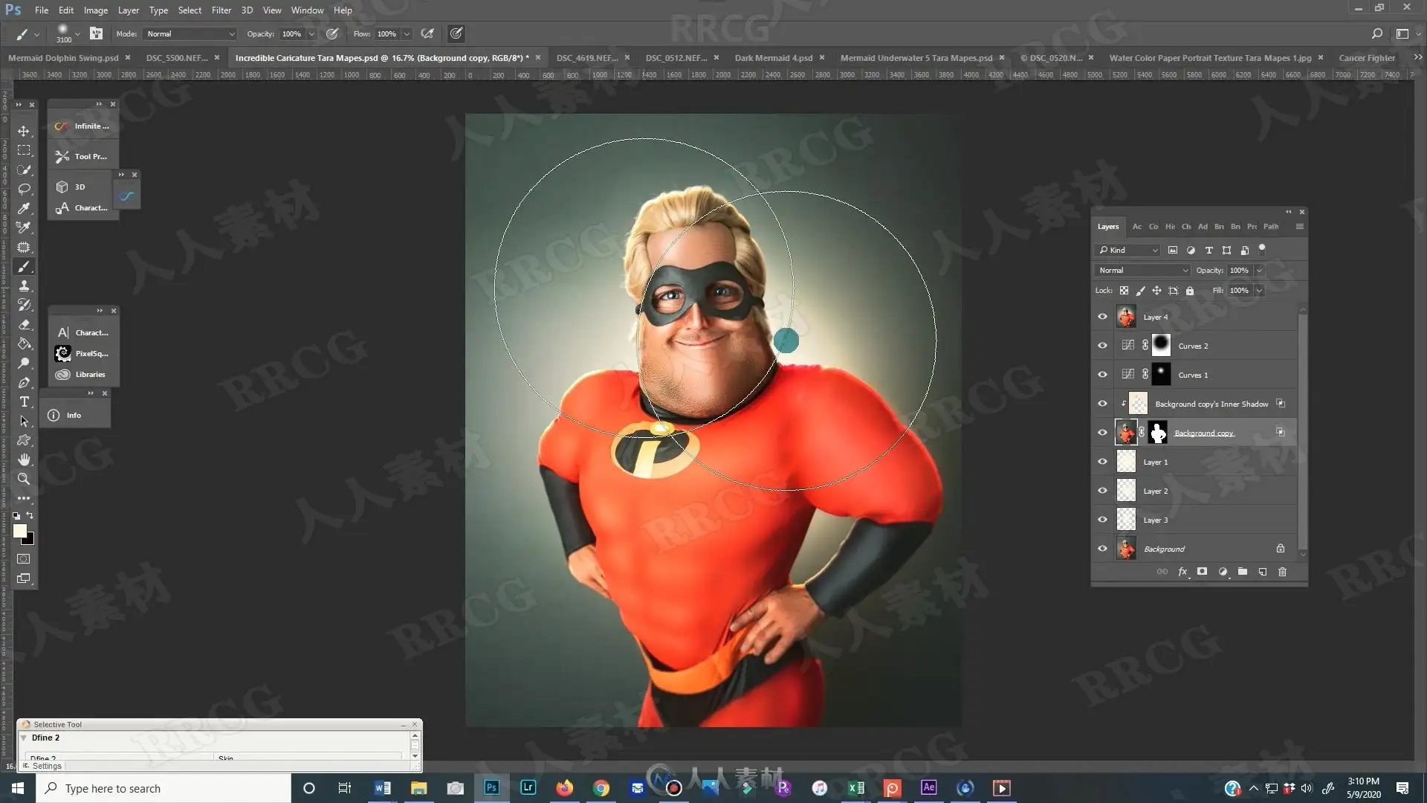The image size is (1427, 803).
Task: Select the Rectangular Marquee tool
Action: (24, 150)
